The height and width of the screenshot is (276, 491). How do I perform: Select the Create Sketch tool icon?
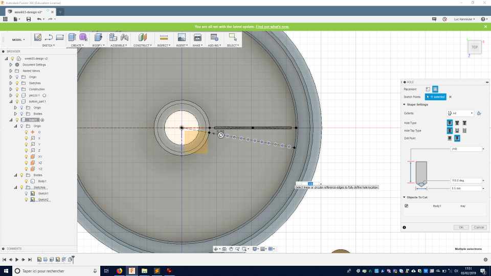click(37, 37)
